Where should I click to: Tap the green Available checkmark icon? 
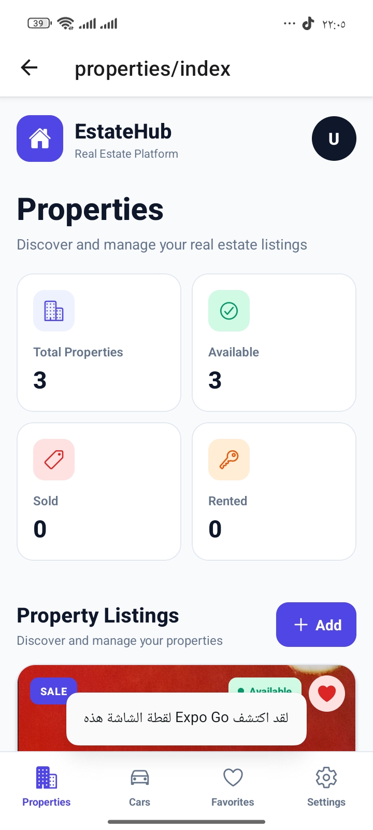(229, 311)
